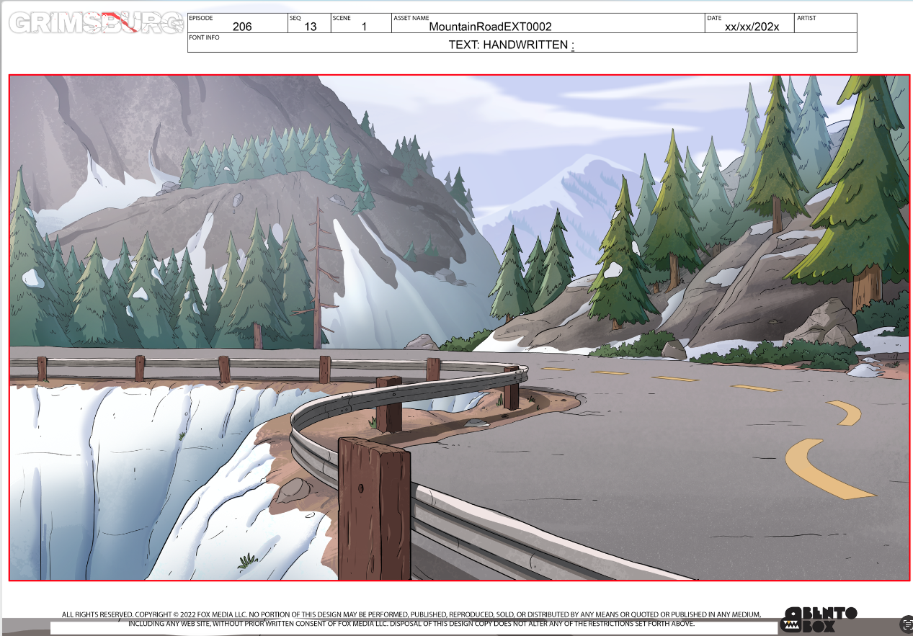Click the FONT INFO label
913x636 pixels.
205,37
